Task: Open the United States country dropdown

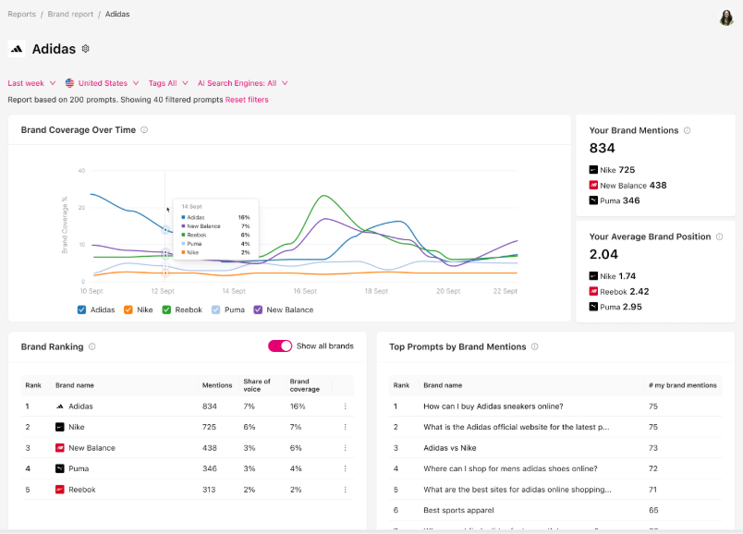Action: point(103,83)
